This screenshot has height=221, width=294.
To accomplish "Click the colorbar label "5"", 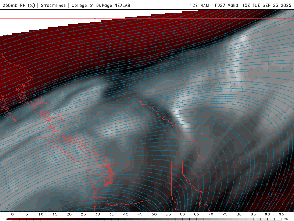I will tap(26, 214).
